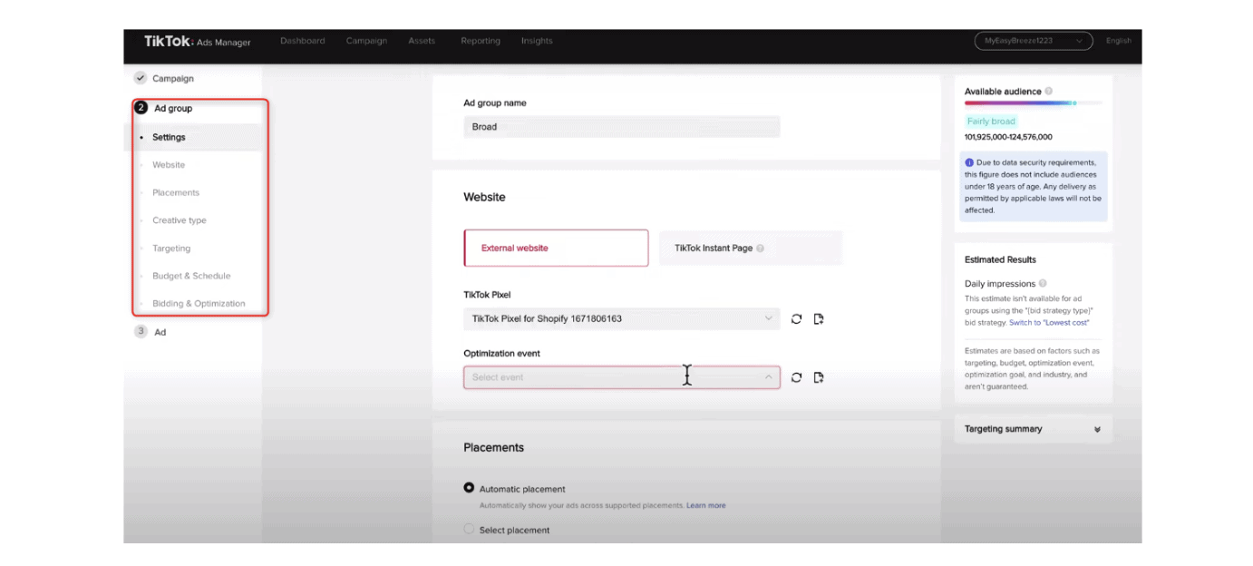Jump to Budget & Schedule section

tap(191, 276)
